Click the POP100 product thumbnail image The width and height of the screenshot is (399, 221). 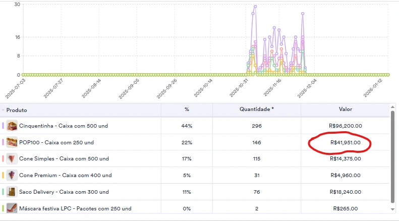click(12, 142)
